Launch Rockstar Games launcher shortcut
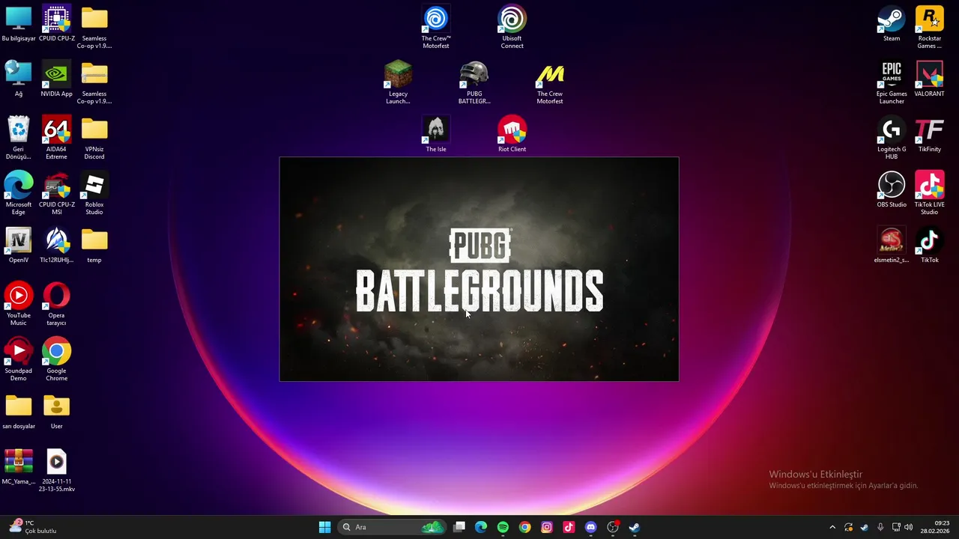 click(x=930, y=28)
